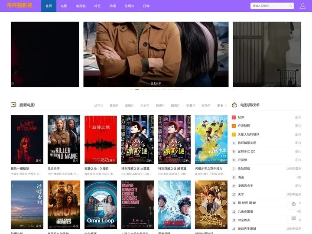Click the search magnifier icon
The width and height of the screenshot is (312, 234).
coord(290,6)
